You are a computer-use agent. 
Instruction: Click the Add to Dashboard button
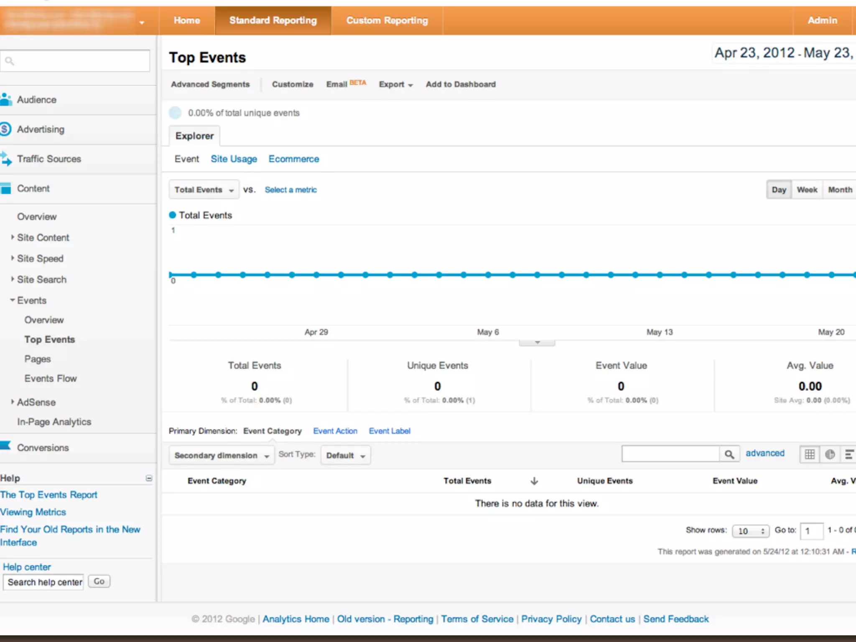point(461,84)
